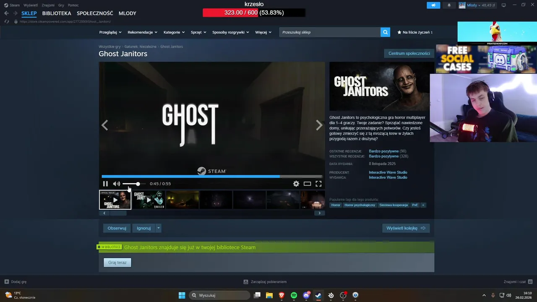Open the Kategorie dropdown
Viewport: 537px width, 302px height.
click(174, 32)
